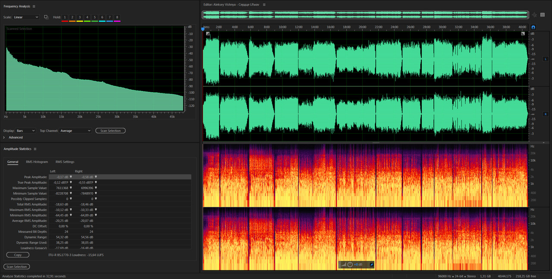Screen dimensions: 552x279
Task: Click the waveform overview navigator bar
Action: click(366, 15)
